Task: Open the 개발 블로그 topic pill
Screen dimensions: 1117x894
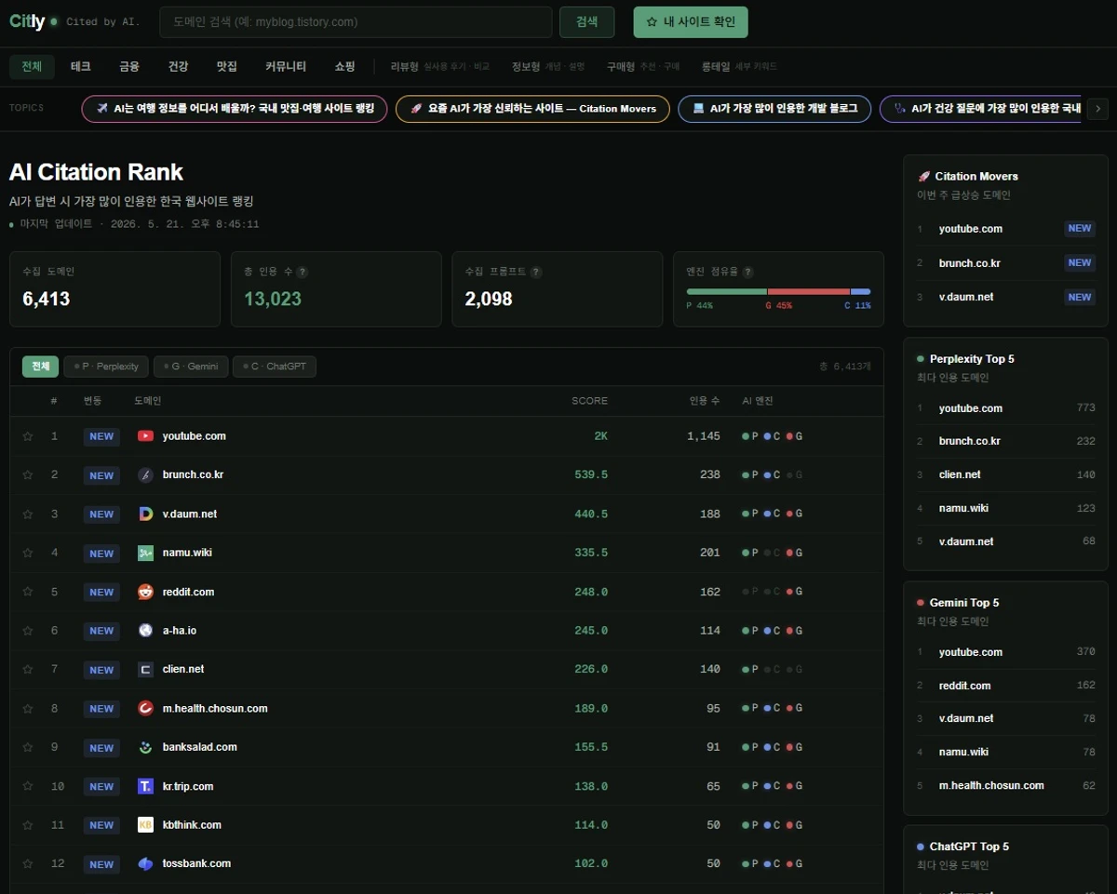Action: pos(774,108)
